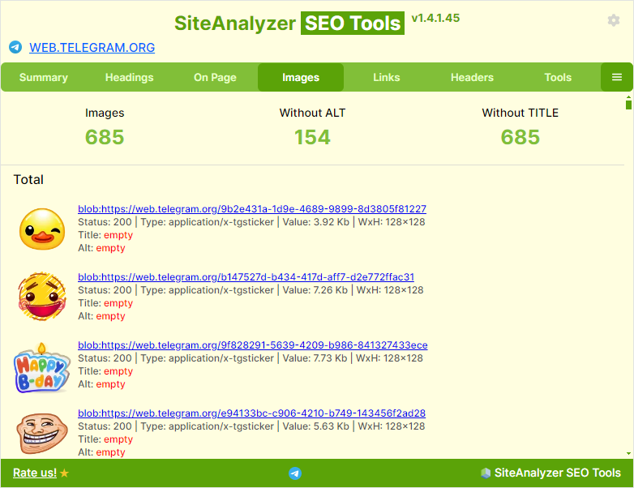Click the troll face sticker thumbnail
634x488 pixels.
click(x=42, y=433)
